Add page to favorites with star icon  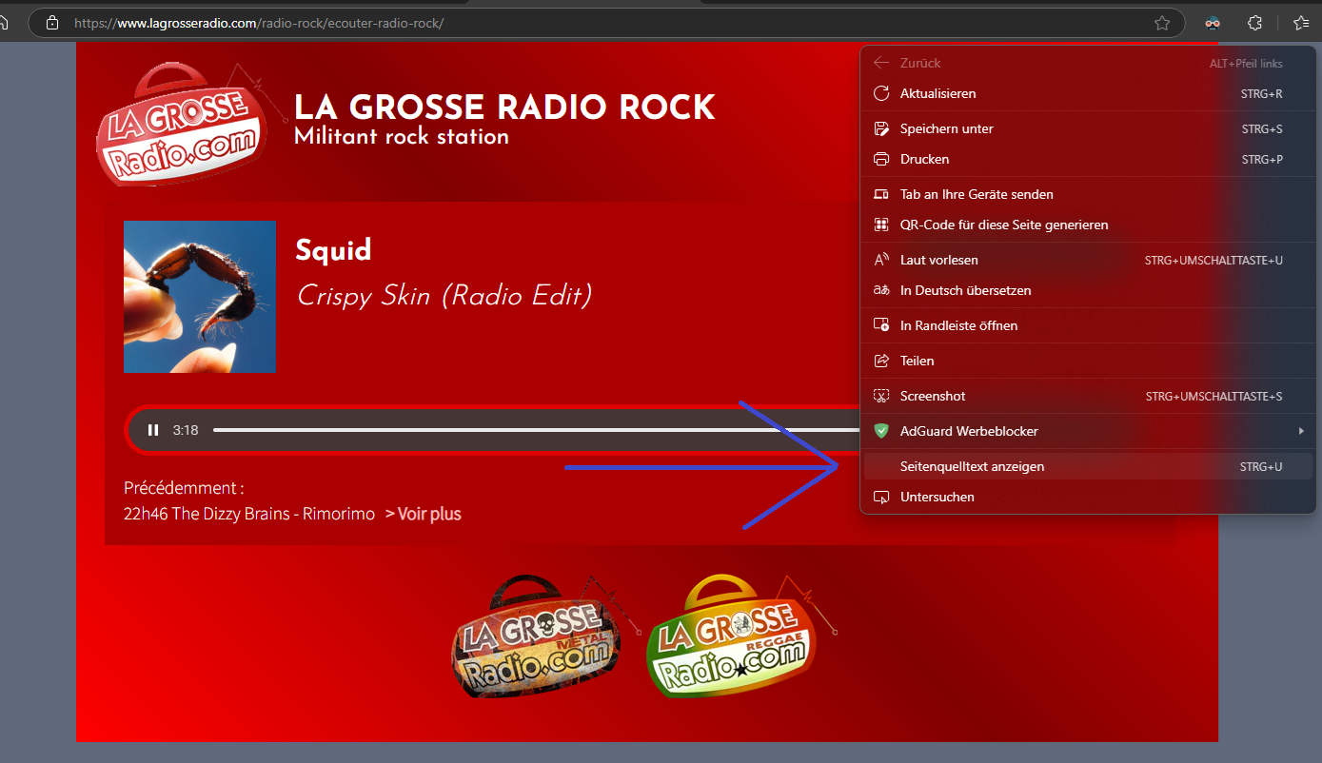click(x=1162, y=23)
